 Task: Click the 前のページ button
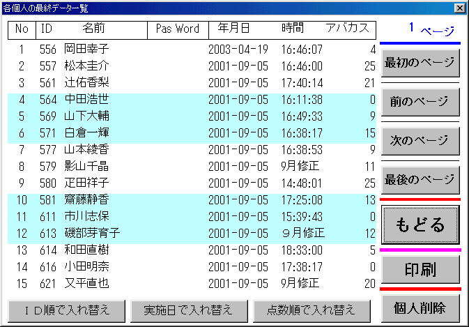pos(420,102)
